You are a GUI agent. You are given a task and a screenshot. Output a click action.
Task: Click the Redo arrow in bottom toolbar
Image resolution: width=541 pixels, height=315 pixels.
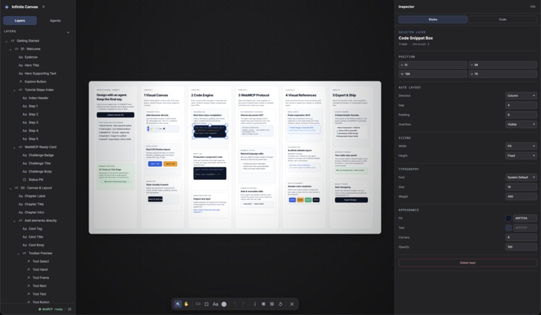(x=243, y=304)
